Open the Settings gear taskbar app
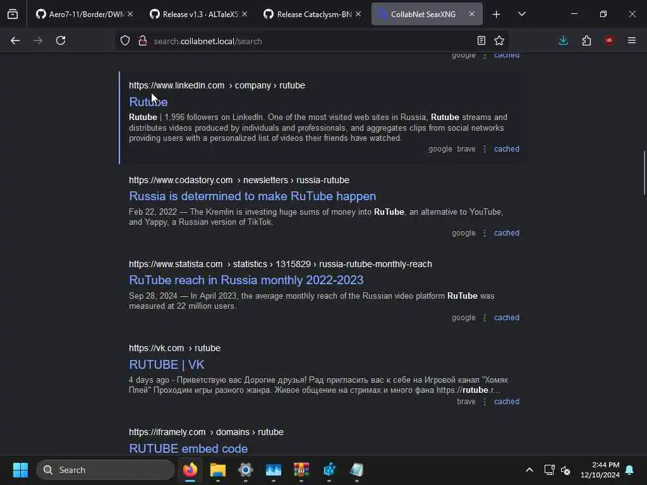Screen dimensions: 647x485 click(x=246, y=470)
